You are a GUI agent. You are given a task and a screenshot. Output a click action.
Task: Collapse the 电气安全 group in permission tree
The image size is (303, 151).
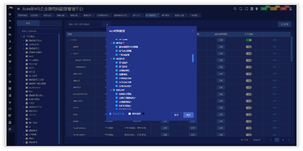[x=111, y=43]
